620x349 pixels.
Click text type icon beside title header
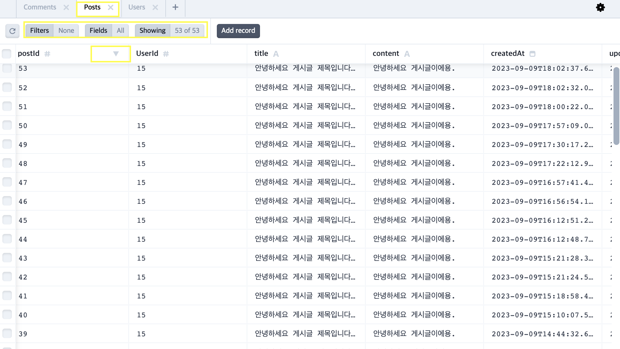tap(276, 54)
